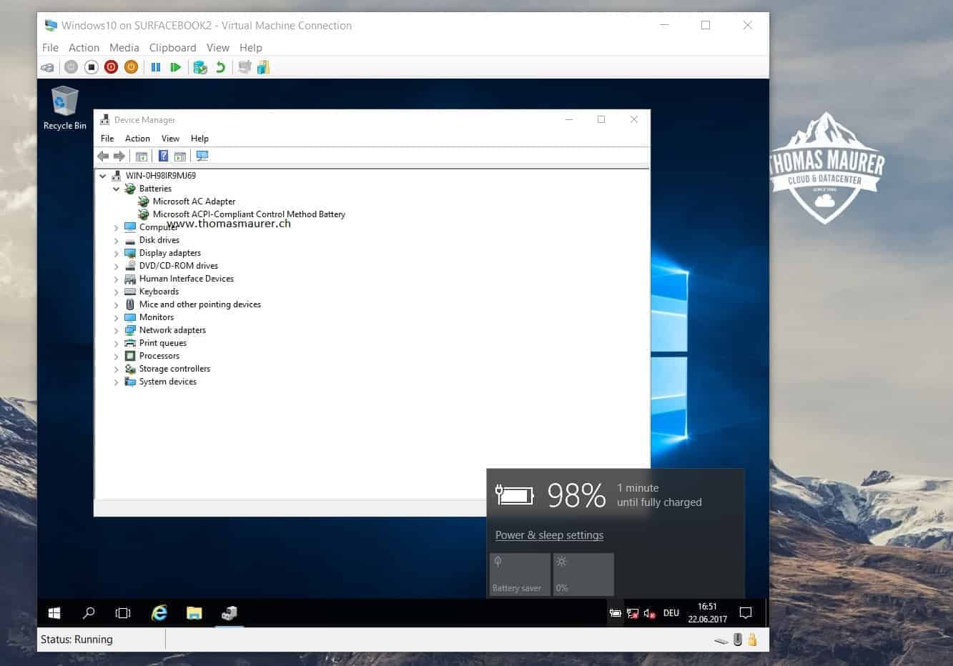Image resolution: width=953 pixels, height=666 pixels.
Task: Open the Windows Start menu in VM
Action: coord(54,613)
